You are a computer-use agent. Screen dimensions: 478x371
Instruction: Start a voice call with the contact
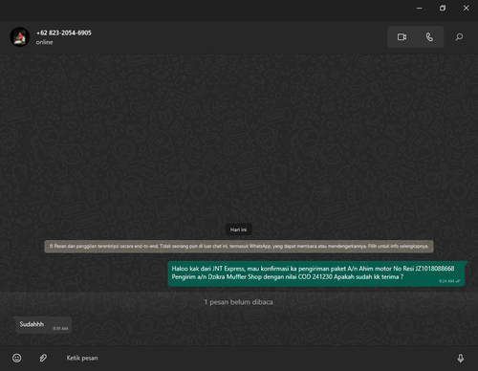coord(429,37)
